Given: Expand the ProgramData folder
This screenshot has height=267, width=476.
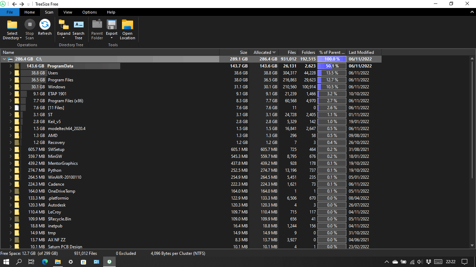Looking at the screenshot, I should click(x=11, y=66).
